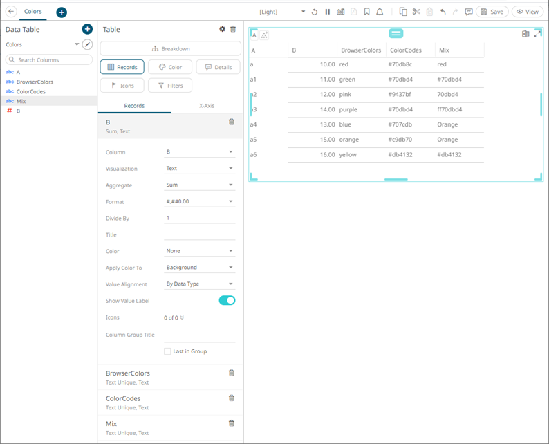Pause data refresh with the pause icon

click(x=328, y=12)
